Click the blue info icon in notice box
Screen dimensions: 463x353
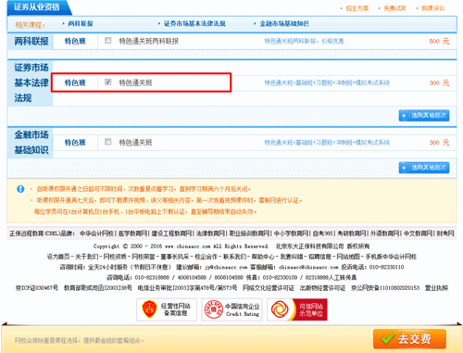(x=20, y=189)
